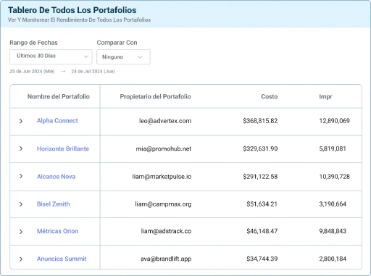Click cost value $34,744.39
Viewport: 371px width, 276px height.
[262, 259]
